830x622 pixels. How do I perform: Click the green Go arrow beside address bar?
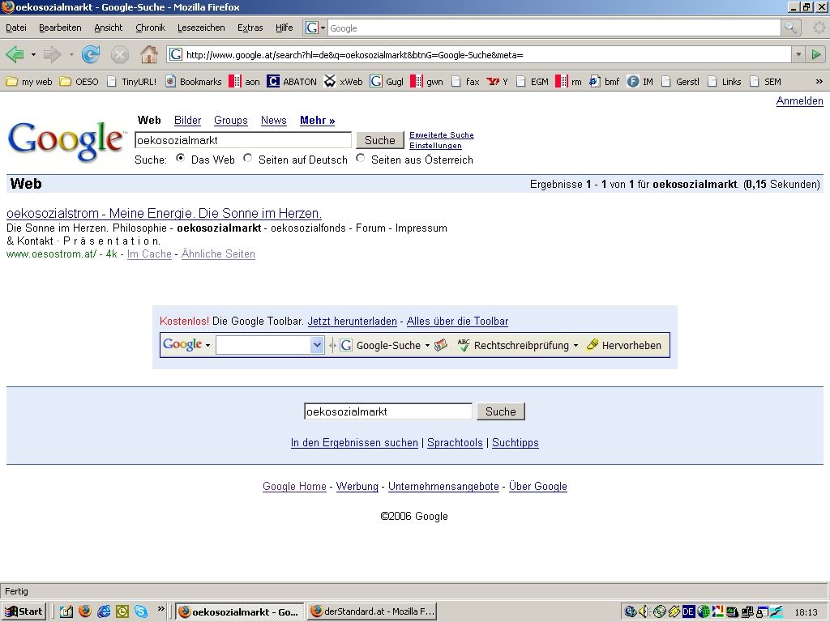[x=817, y=54]
